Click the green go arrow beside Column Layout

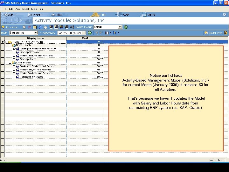click(x=126, y=27)
